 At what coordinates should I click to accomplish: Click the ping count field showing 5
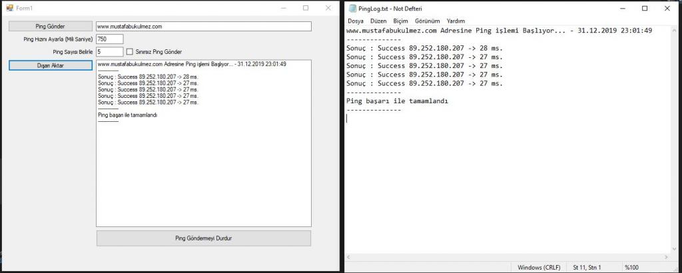click(x=110, y=52)
